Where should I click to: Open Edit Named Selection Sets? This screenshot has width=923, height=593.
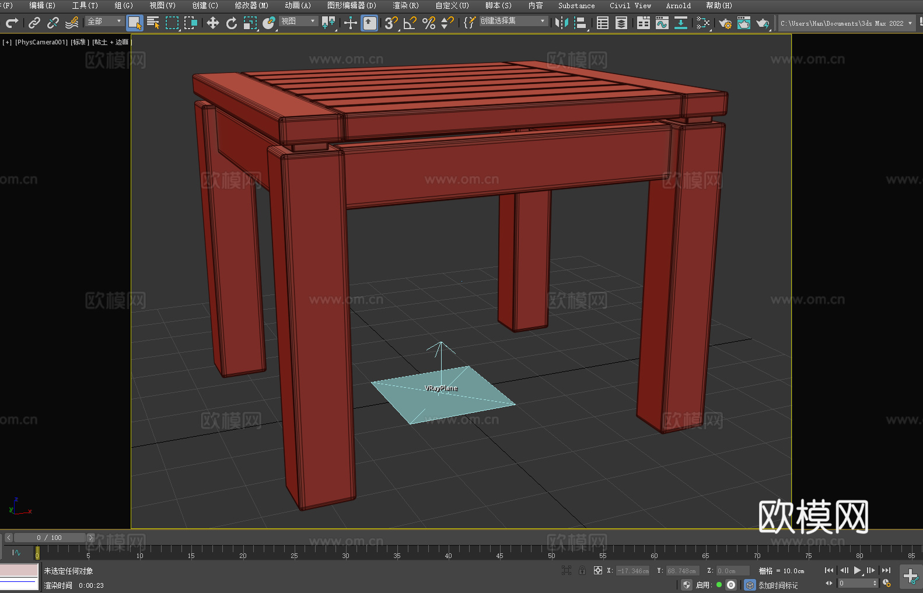469,23
